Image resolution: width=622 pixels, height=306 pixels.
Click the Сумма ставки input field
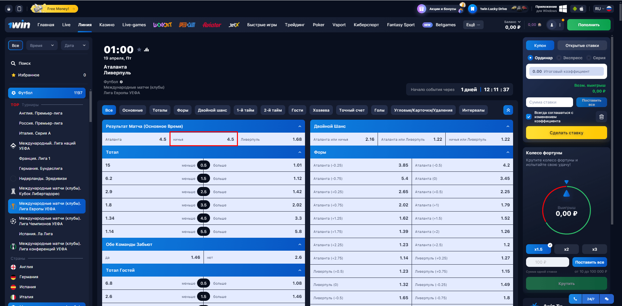549,102
